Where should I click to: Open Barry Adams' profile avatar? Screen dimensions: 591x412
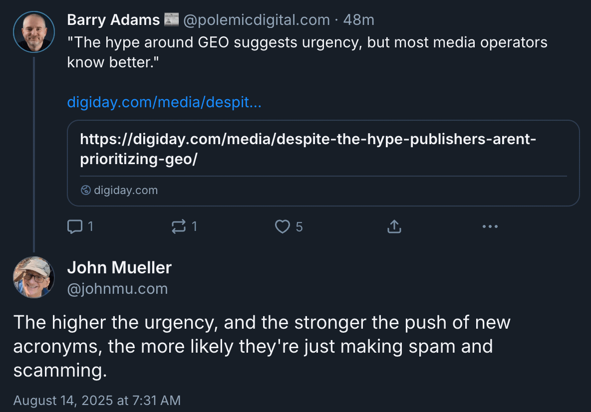click(33, 31)
